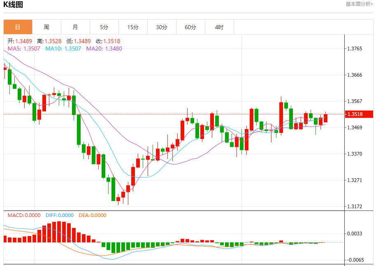376x266 pixels.
Task: Click the 高:1.3528 high value
Action: click(49, 41)
